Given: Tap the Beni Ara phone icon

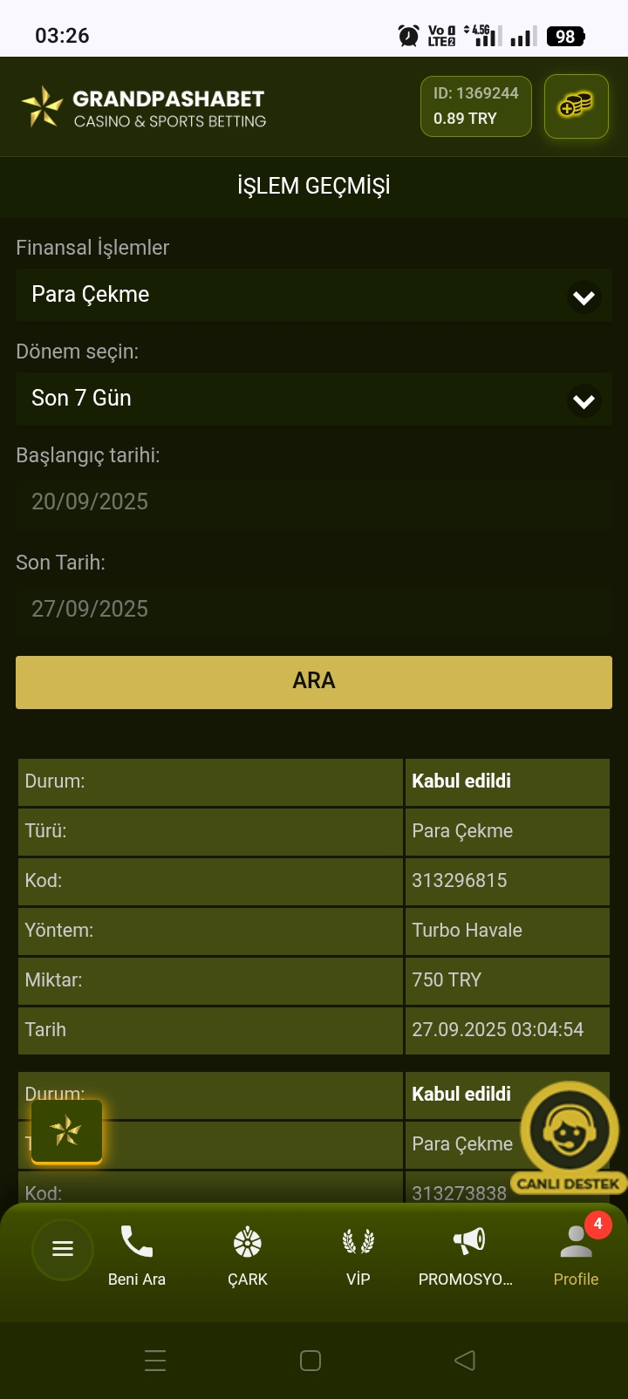Looking at the screenshot, I should (x=136, y=1242).
